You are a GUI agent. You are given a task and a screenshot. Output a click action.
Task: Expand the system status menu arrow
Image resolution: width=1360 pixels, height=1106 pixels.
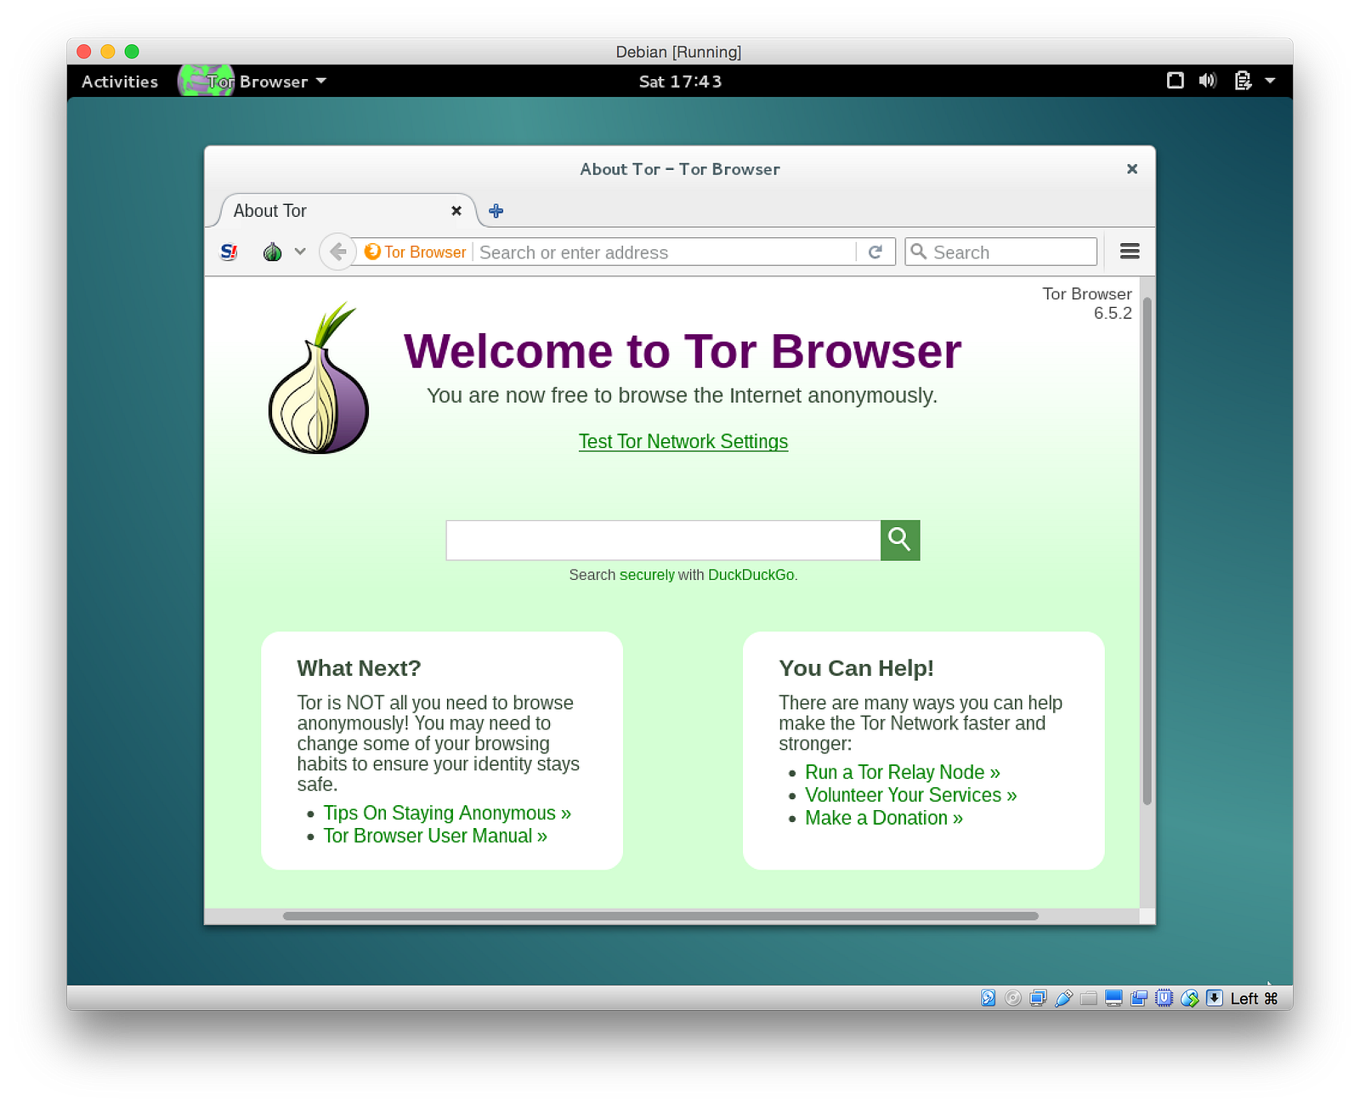pos(1270,81)
